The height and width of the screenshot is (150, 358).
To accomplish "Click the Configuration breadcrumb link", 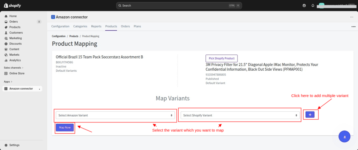I will 59,36.
